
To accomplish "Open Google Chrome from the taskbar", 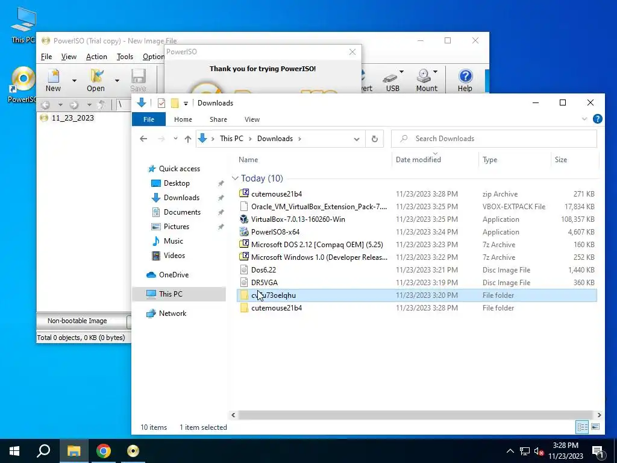I will pyautogui.click(x=104, y=451).
